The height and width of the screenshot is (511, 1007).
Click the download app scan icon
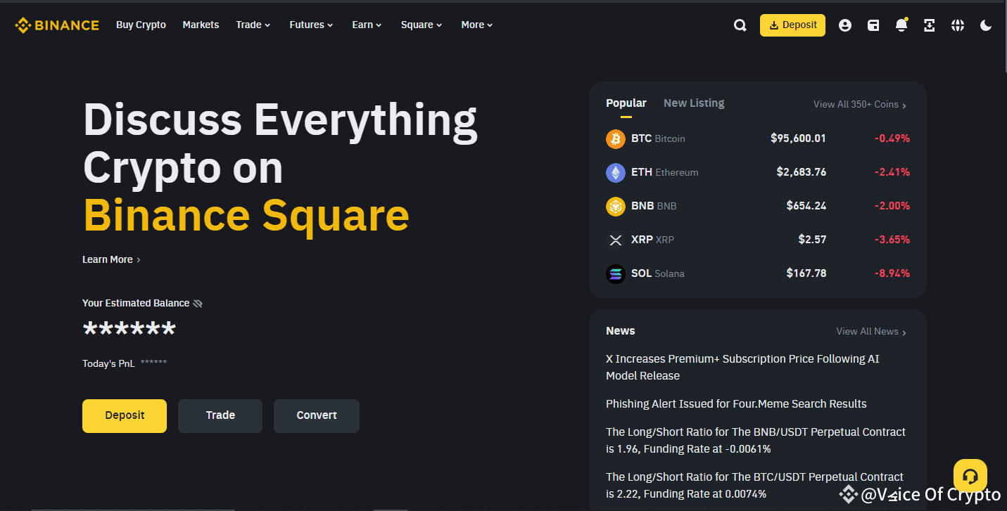[930, 25]
